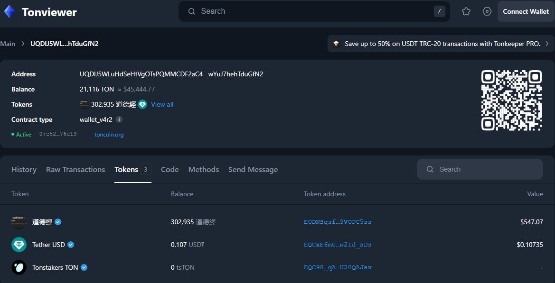
Task: Click verified badge beside Tether USD
Action: [x=71, y=245]
